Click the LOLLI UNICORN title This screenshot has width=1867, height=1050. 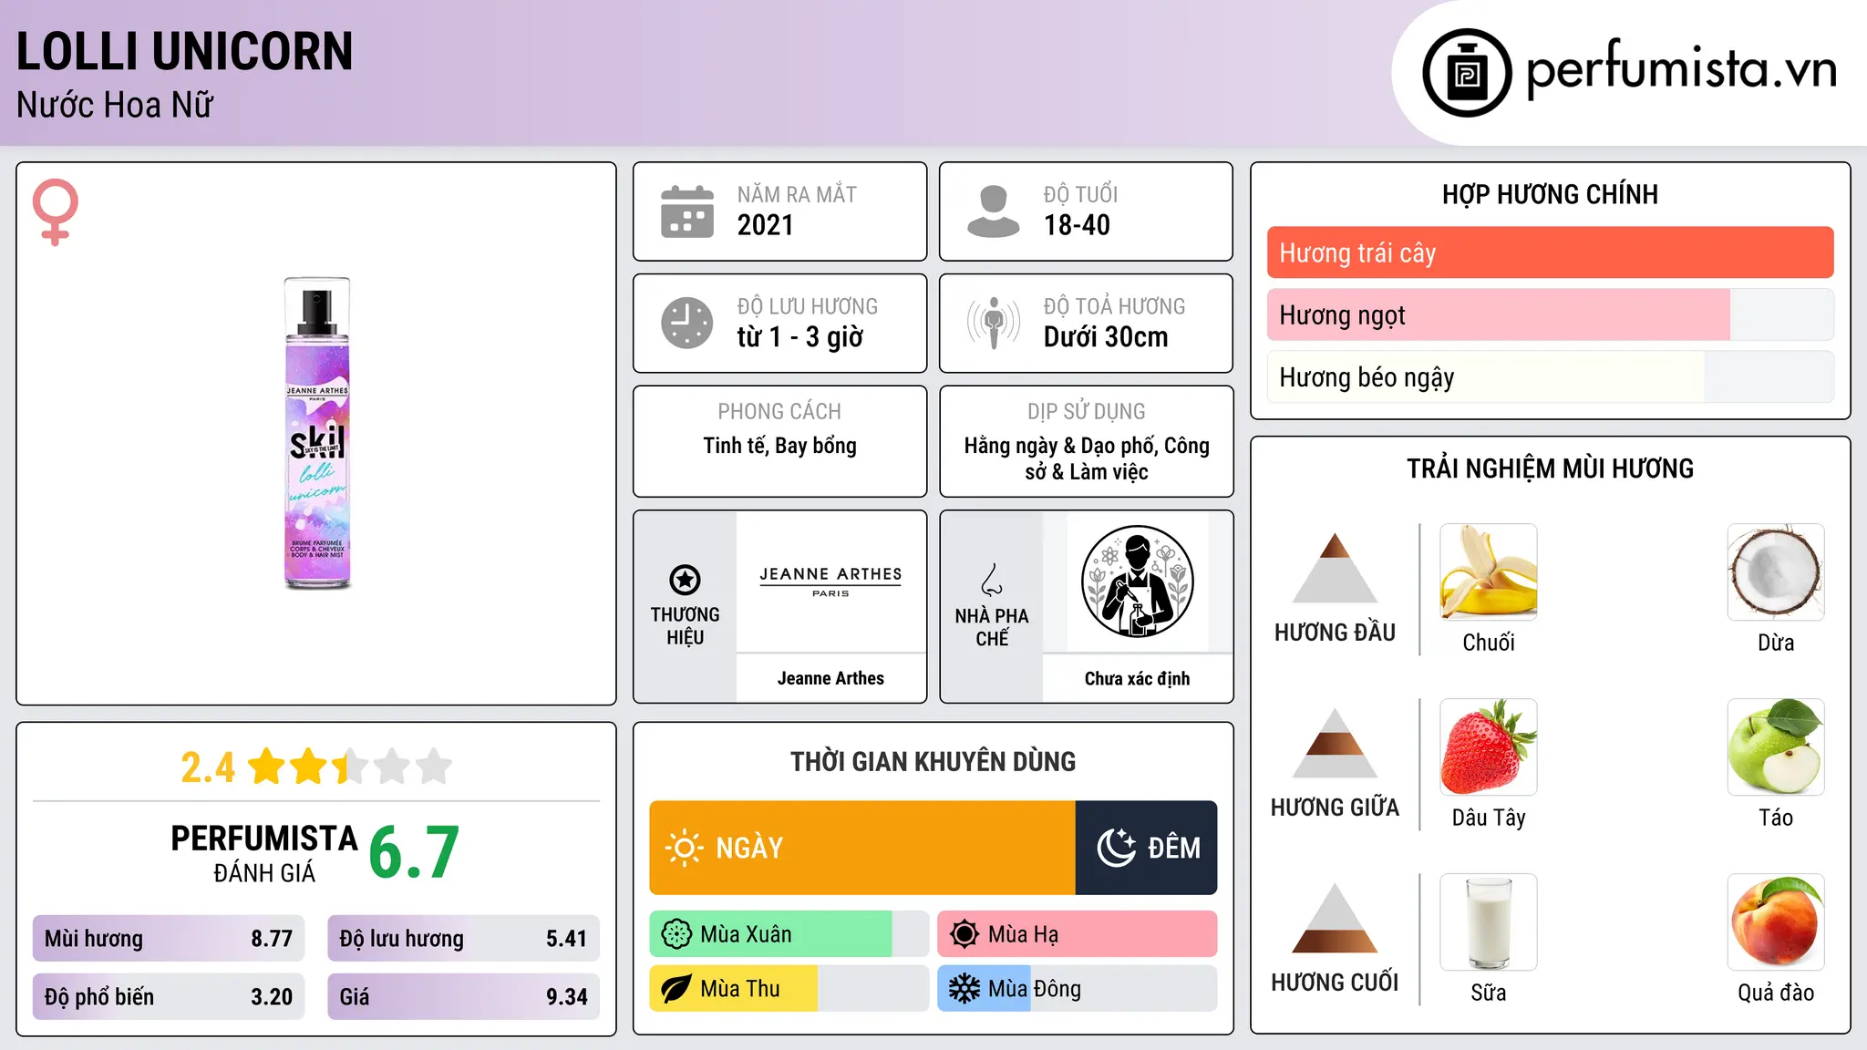(184, 51)
